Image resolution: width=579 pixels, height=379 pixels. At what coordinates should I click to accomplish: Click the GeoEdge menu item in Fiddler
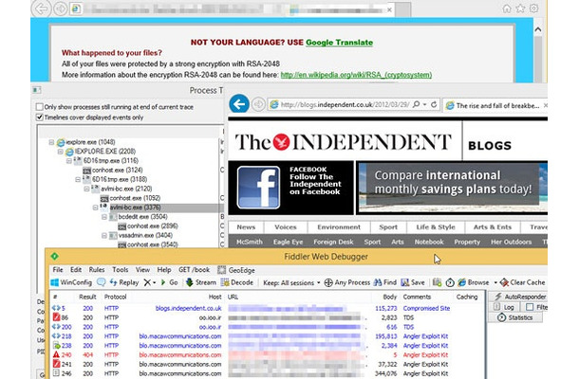(x=236, y=270)
